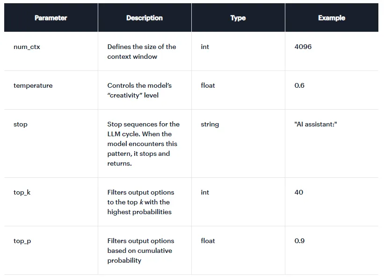Select the 4096 example value
Image resolution: width=384 pixels, height=279 pixels.
coord(303,47)
